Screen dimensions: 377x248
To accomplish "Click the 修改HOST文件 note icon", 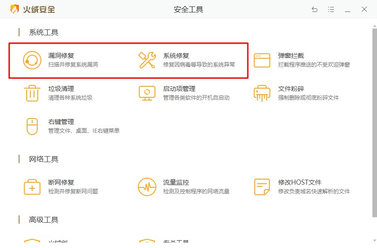I will coord(262,187).
